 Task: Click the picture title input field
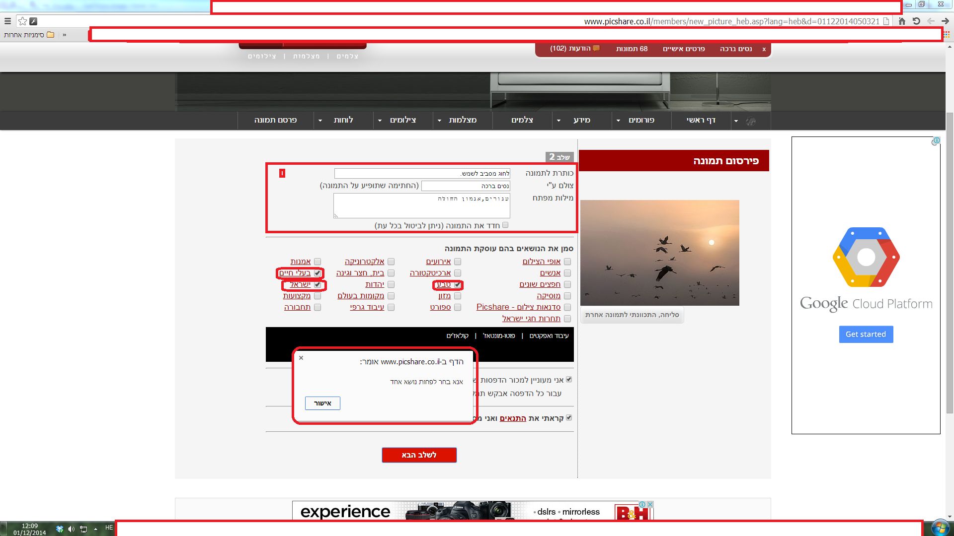click(422, 173)
